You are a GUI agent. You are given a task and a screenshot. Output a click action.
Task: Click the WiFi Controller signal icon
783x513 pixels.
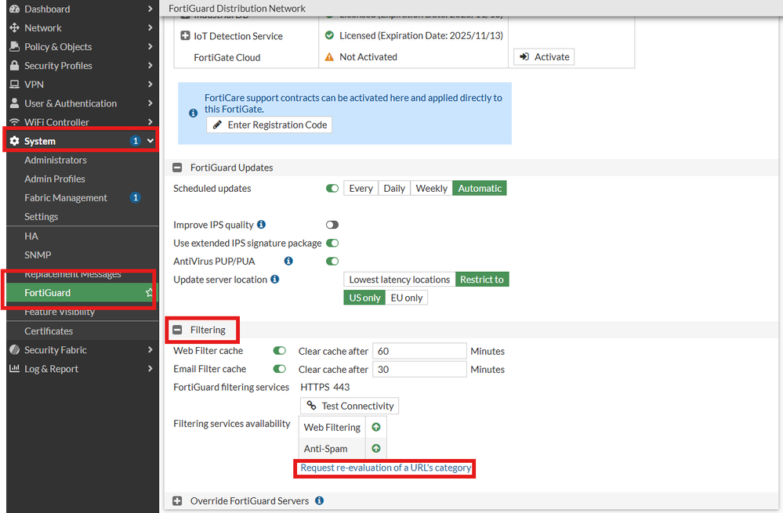click(14, 122)
